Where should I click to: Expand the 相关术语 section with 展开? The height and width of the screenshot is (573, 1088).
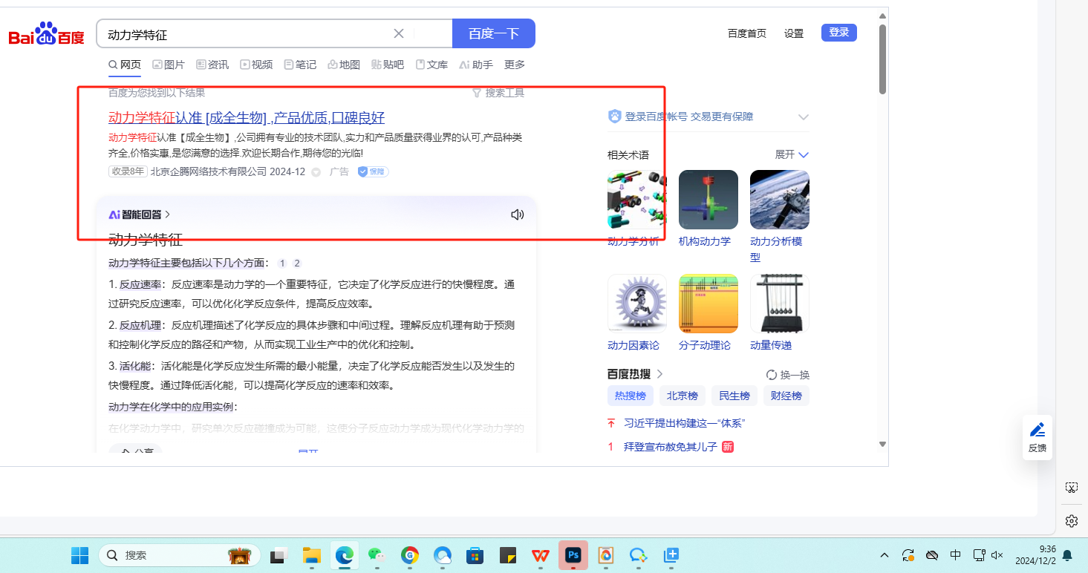[x=792, y=154]
